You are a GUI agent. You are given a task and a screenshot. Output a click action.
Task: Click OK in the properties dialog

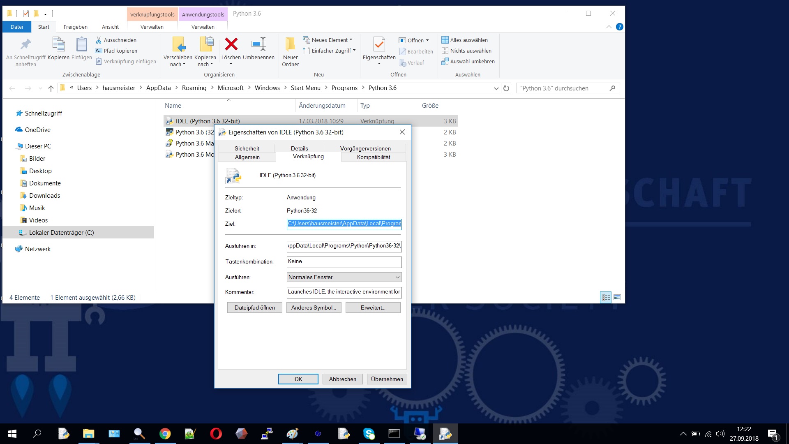click(298, 379)
